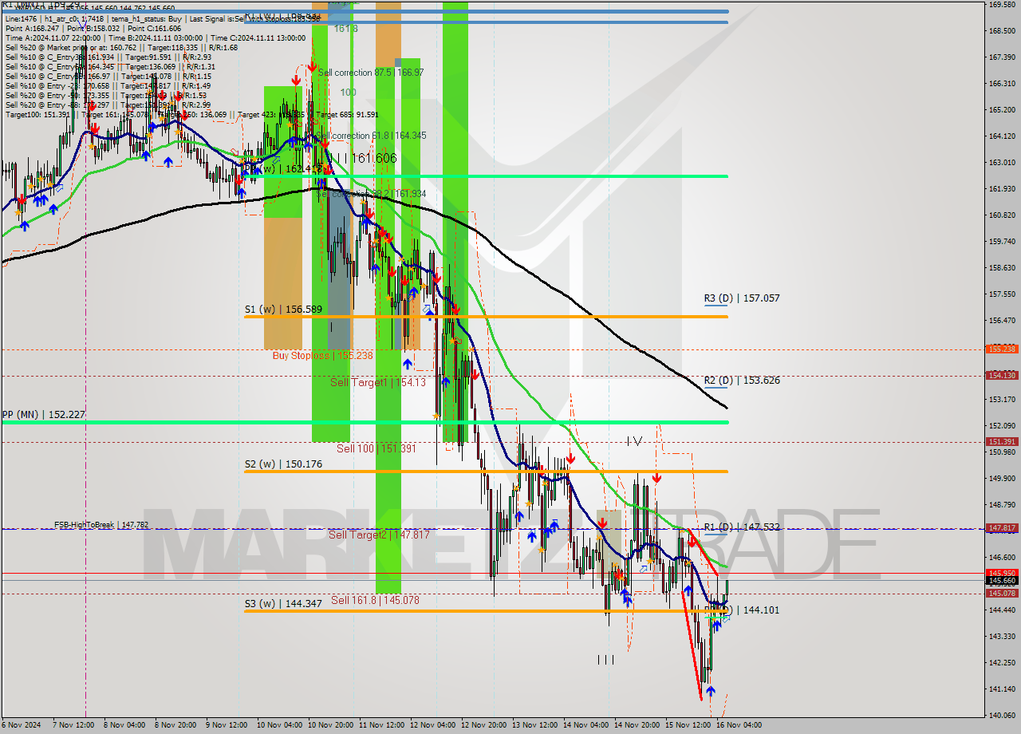Select Sell correction 61.8 | 164.345 label

tap(371, 136)
